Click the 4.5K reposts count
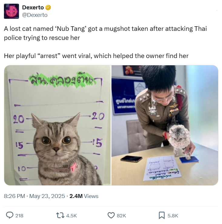222x224 pixels. click(x=71, y=216)
